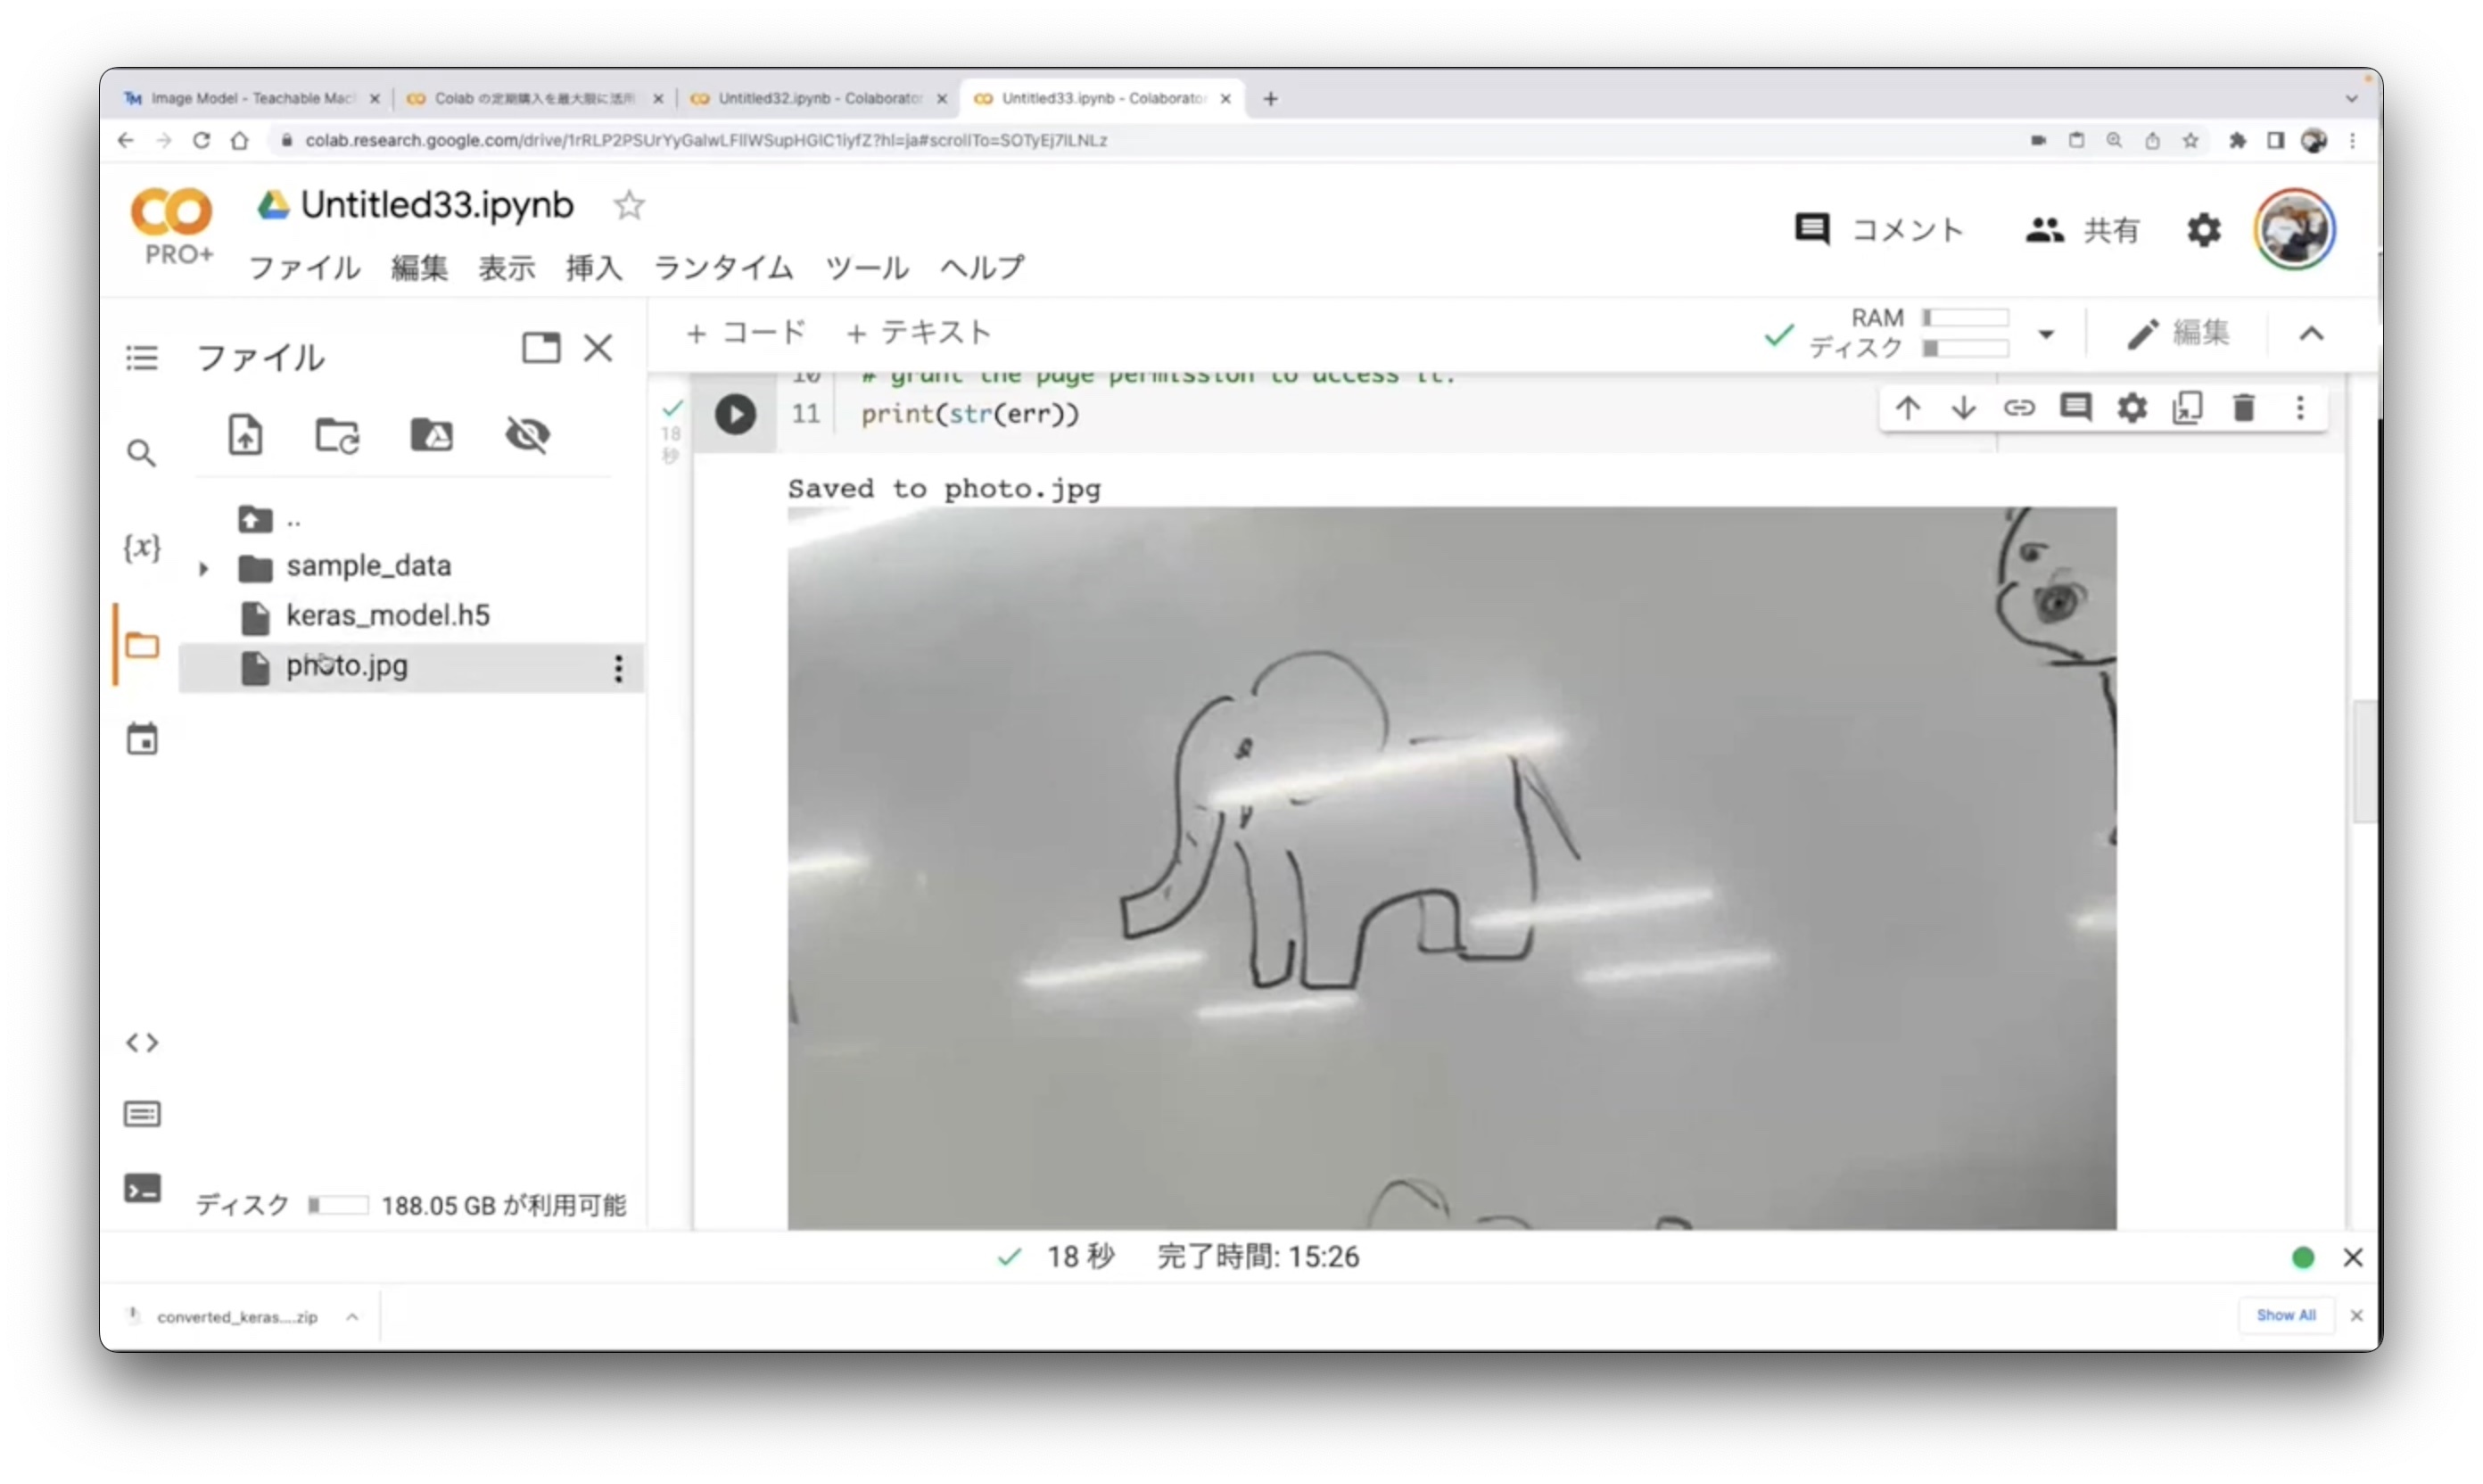Viewport: 2483px width, 1484px height.
Task: Add a comment to the cell
Action: pyautogui.click(x=2076, y=408)
